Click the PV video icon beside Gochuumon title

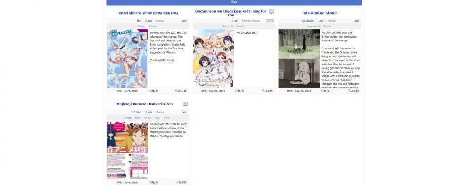pyautogui.click(x=271, y=12)
